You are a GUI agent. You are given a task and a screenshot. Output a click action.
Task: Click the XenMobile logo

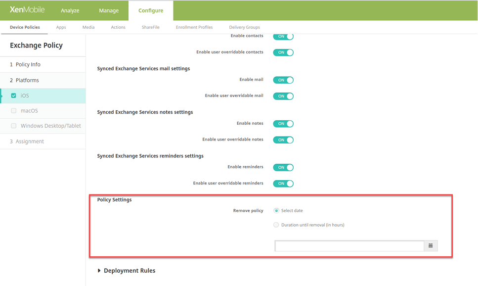click(x=27, y=10)
